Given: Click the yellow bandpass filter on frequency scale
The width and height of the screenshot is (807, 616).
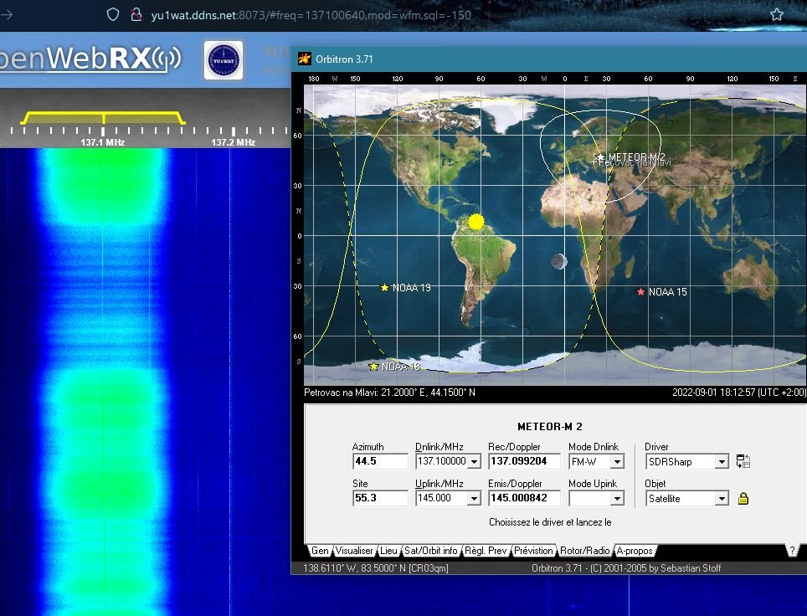Looking at the screenshot, I should [x=103, y=118].
